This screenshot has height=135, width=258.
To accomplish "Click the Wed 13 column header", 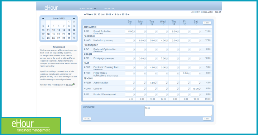I will tap(163, 23).
